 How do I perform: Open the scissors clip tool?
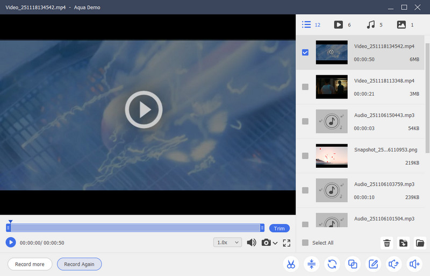(291, 264)
